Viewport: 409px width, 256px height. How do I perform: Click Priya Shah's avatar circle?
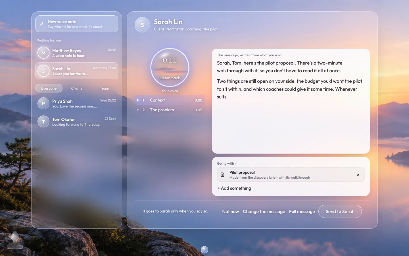pos(43,103)
